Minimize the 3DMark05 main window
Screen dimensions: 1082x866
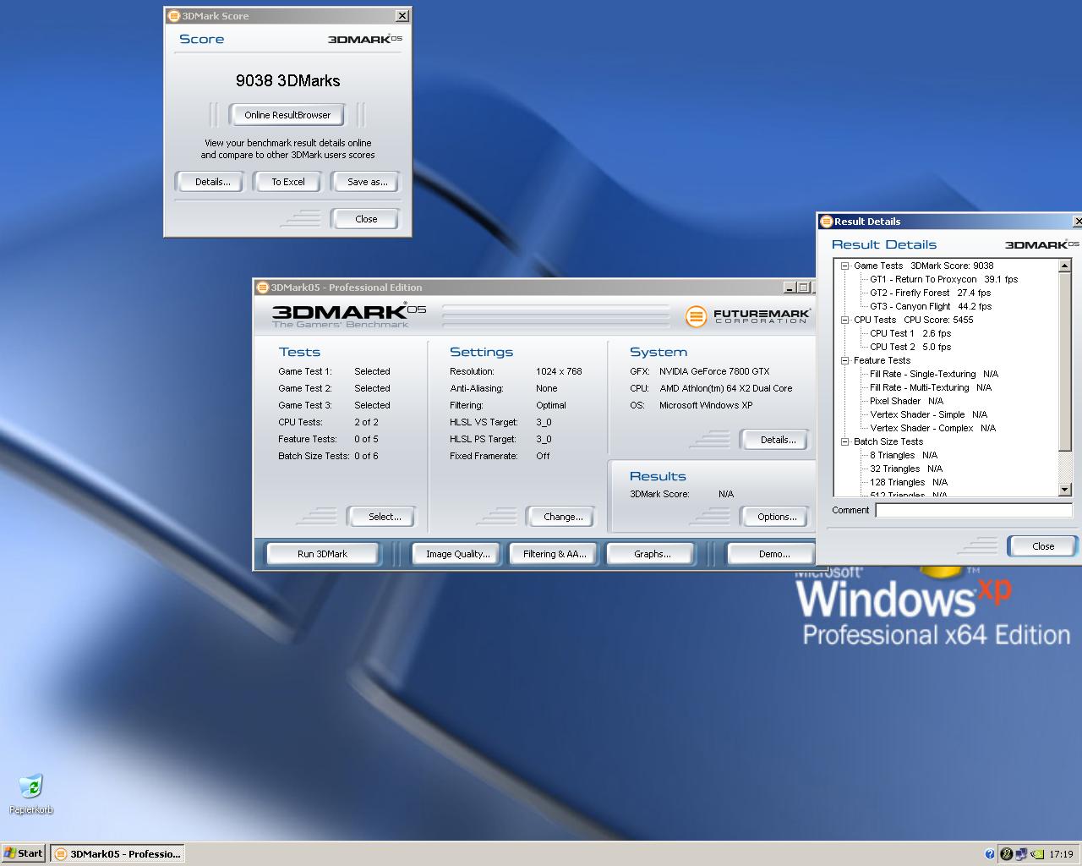(789, 288)
